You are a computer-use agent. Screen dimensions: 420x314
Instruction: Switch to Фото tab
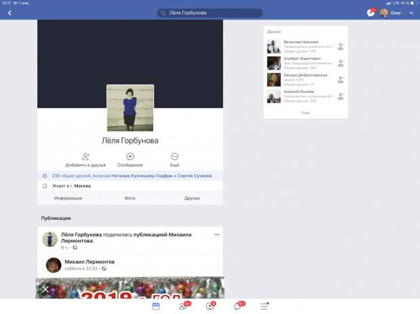tap(130, 198)
